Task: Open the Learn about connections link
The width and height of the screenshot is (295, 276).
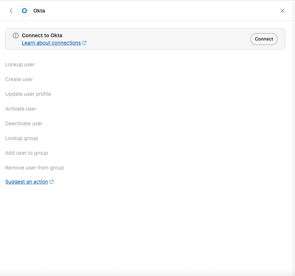Action: [x=51, y=43]
